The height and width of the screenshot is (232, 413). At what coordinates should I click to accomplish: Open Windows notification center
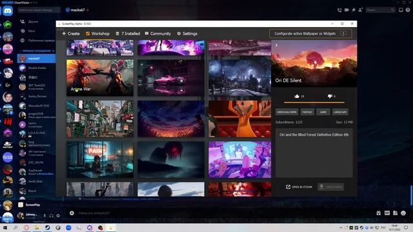pos(406,227)
